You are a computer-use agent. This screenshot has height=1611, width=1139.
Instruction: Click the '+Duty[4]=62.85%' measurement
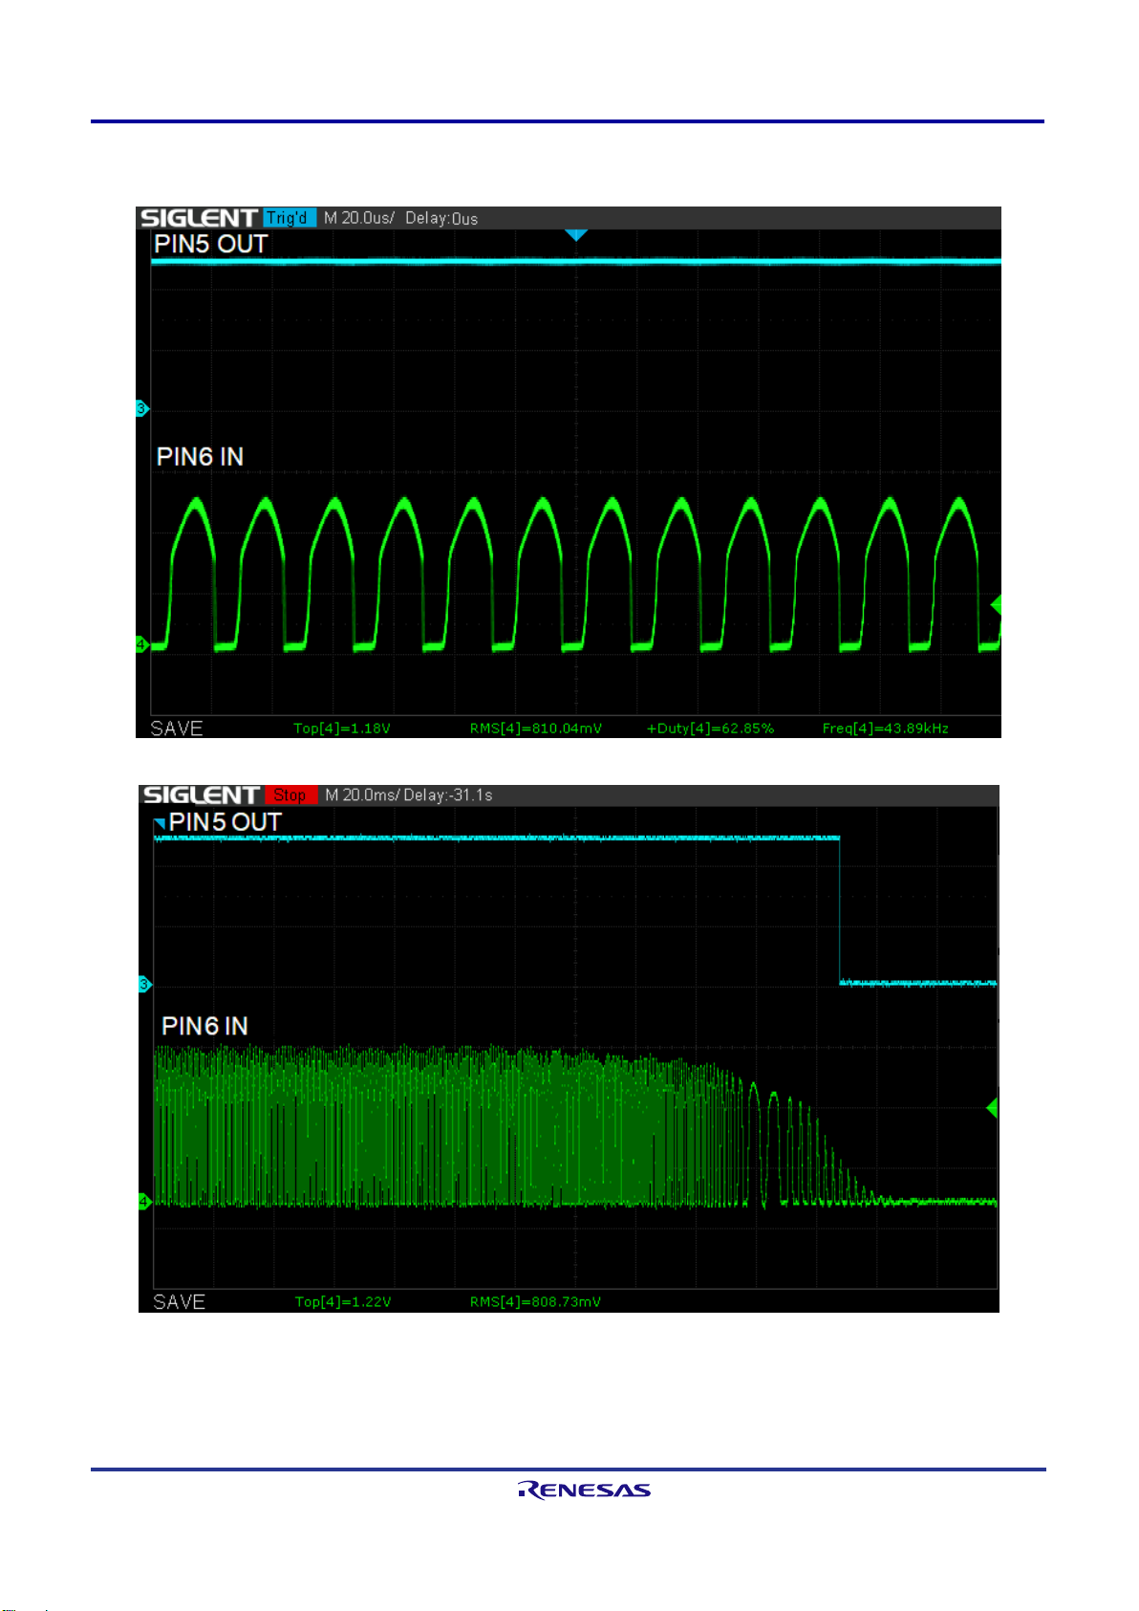pos(710,729)
